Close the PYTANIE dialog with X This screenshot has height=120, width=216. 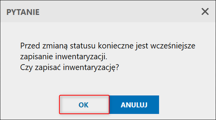(205, 11)
